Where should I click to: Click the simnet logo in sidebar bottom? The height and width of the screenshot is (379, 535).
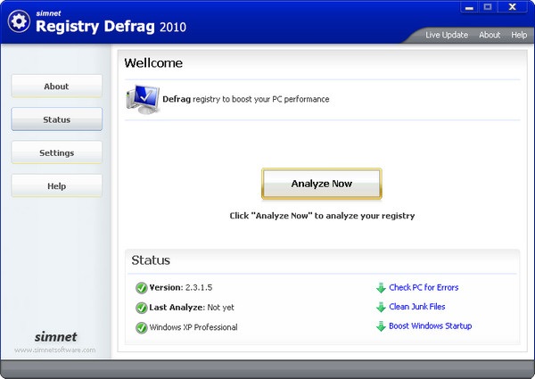point(55,337)
